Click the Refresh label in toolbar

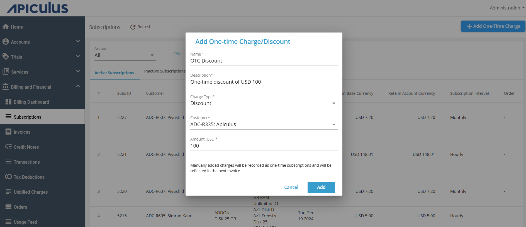(144, 27)
